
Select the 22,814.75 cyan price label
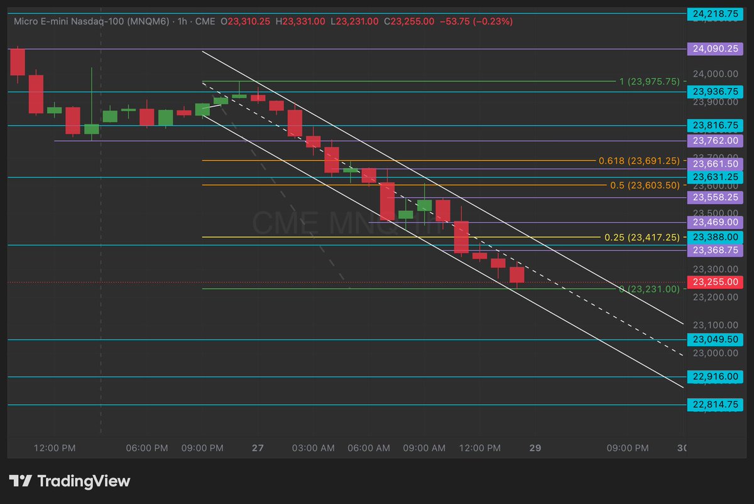click(x=715, y=405)
